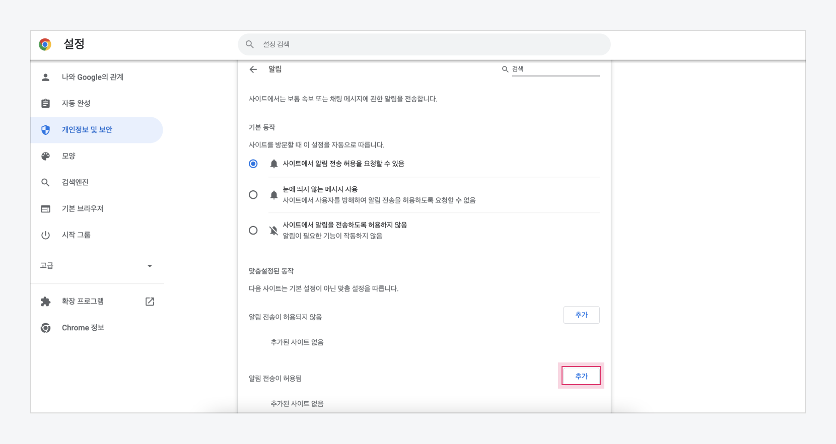The height and width of the screenshot is (444, 836).
Task: Open the 검색엔진 settings menu item
Action: 75,182
